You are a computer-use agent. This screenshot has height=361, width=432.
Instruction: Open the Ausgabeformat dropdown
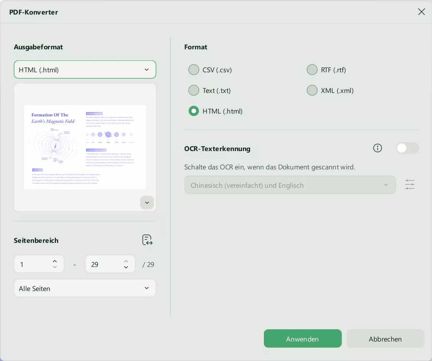tap(85, 70)
